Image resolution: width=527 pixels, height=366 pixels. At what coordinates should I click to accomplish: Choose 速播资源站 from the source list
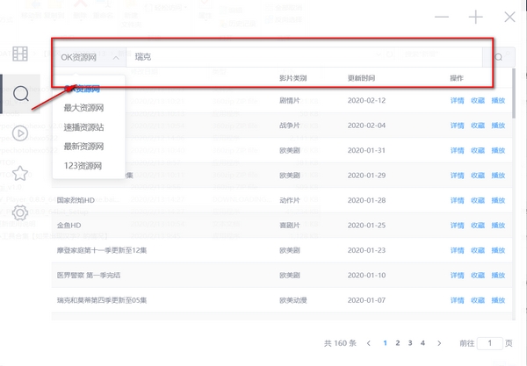pyautogui.click(x=83, y=127)
